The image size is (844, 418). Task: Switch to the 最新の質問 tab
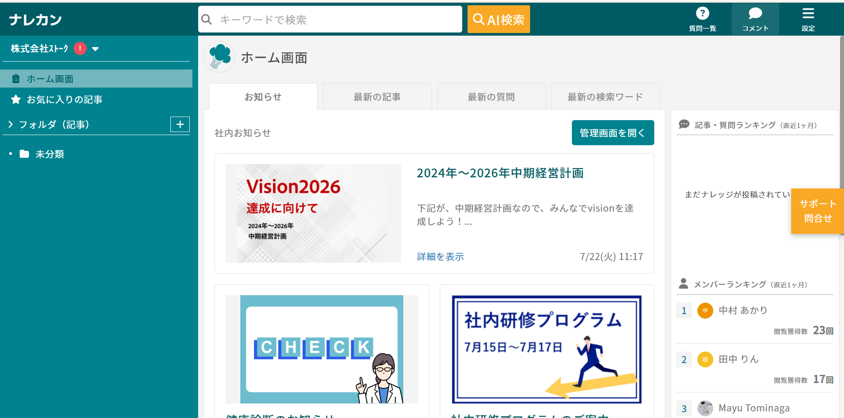tap(491, 97)
